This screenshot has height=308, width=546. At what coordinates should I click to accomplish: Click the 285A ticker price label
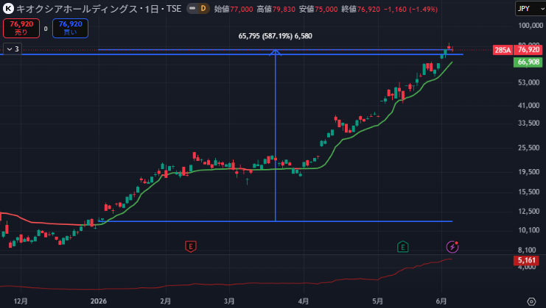(503, 50)
